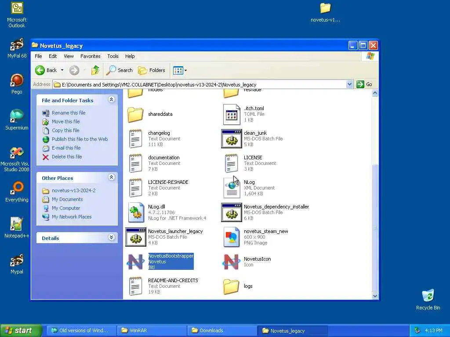Expand the Details panel
The width and height of the screenshot is (450, 337).
point(111,237)
